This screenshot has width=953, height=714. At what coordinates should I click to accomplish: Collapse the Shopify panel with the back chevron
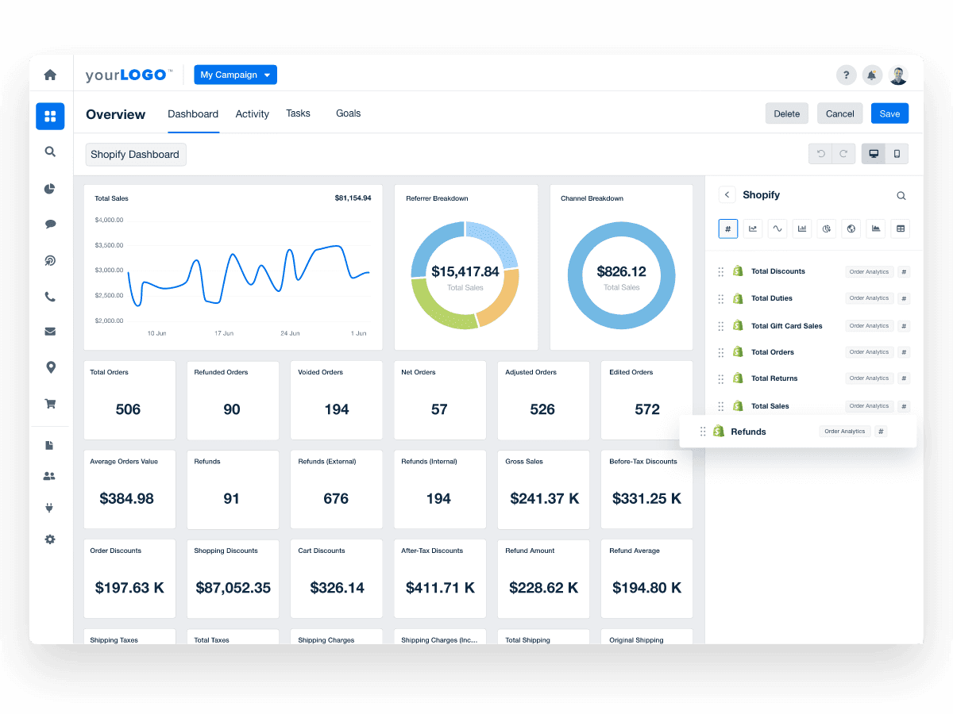tap(727, 194)
